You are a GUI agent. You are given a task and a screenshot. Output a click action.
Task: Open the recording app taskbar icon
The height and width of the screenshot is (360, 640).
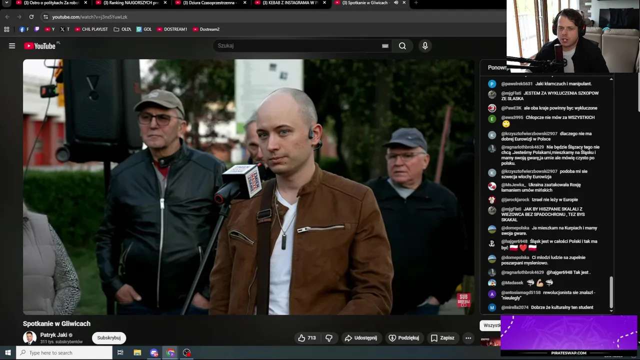(187, 352)
